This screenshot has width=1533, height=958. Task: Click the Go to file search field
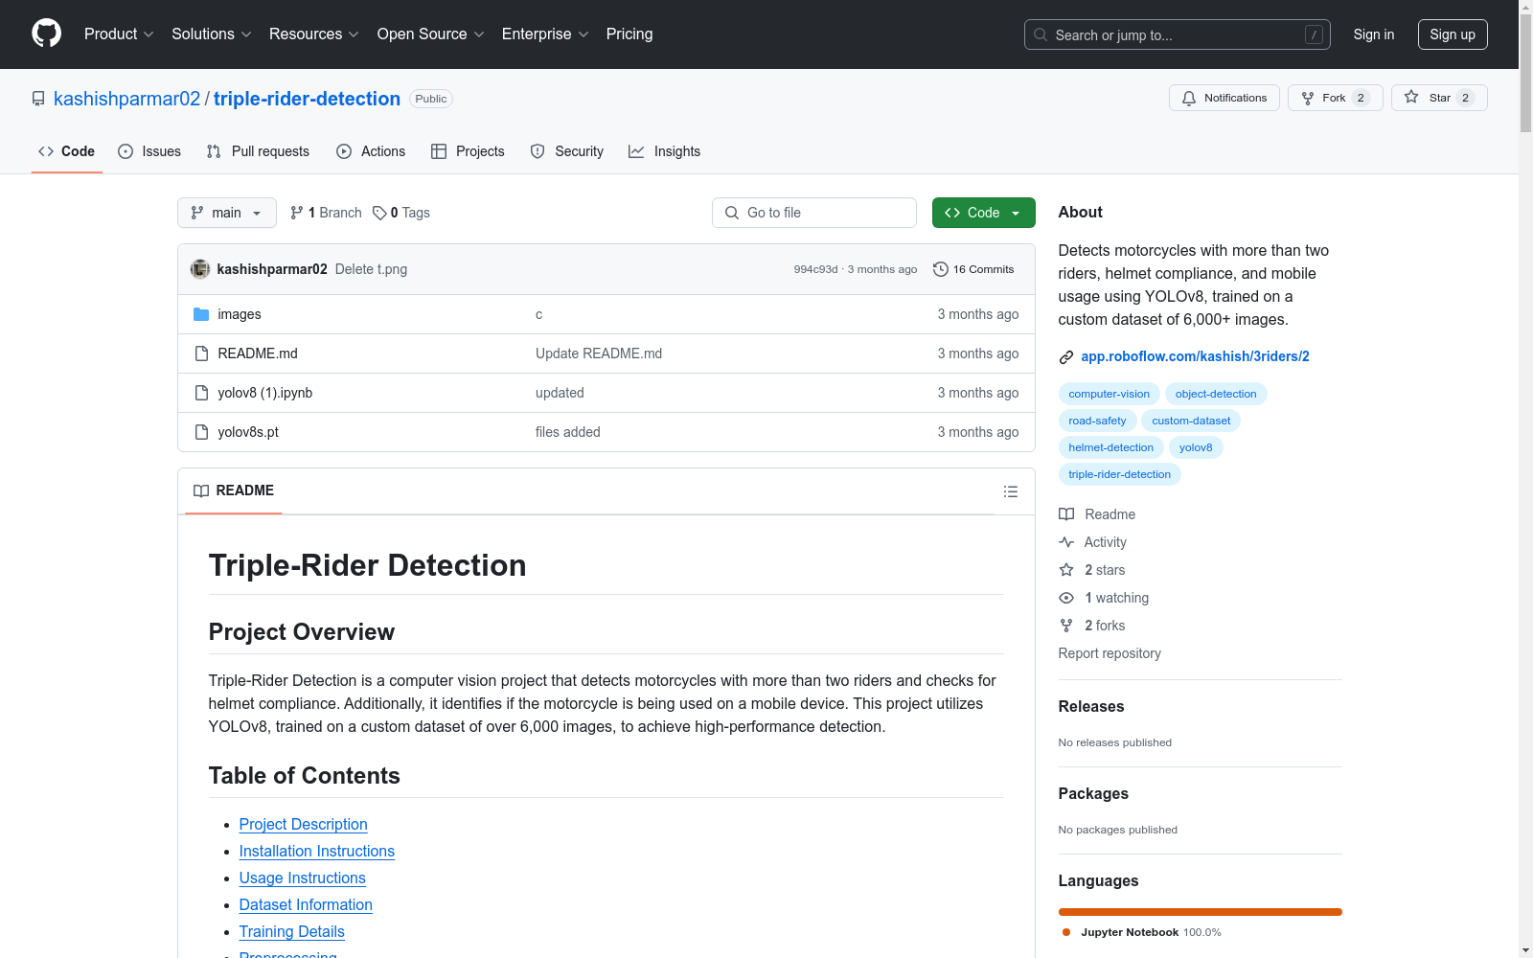(814, 213)
